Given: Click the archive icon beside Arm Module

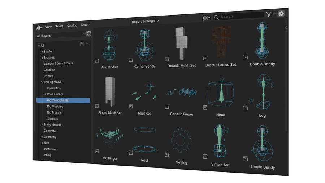Looking at the screenshot, I should [97, 60].
